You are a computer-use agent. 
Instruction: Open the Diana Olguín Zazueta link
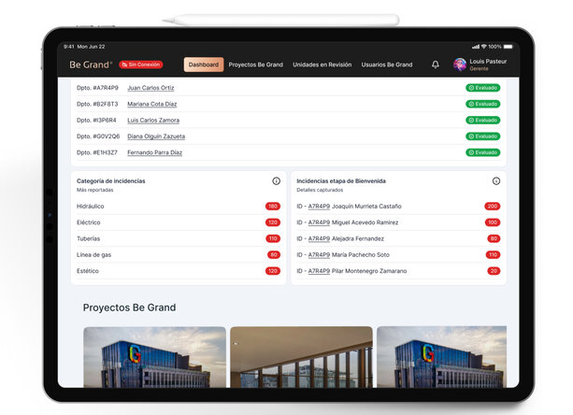click(x=156, y=136)
